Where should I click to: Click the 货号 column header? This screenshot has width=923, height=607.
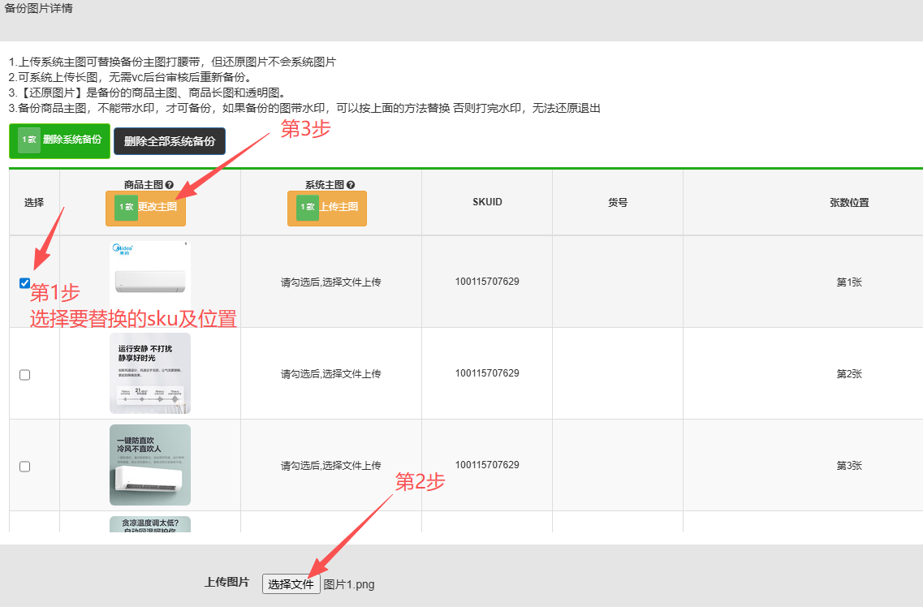pyautogui.click(x=618, y=202)
